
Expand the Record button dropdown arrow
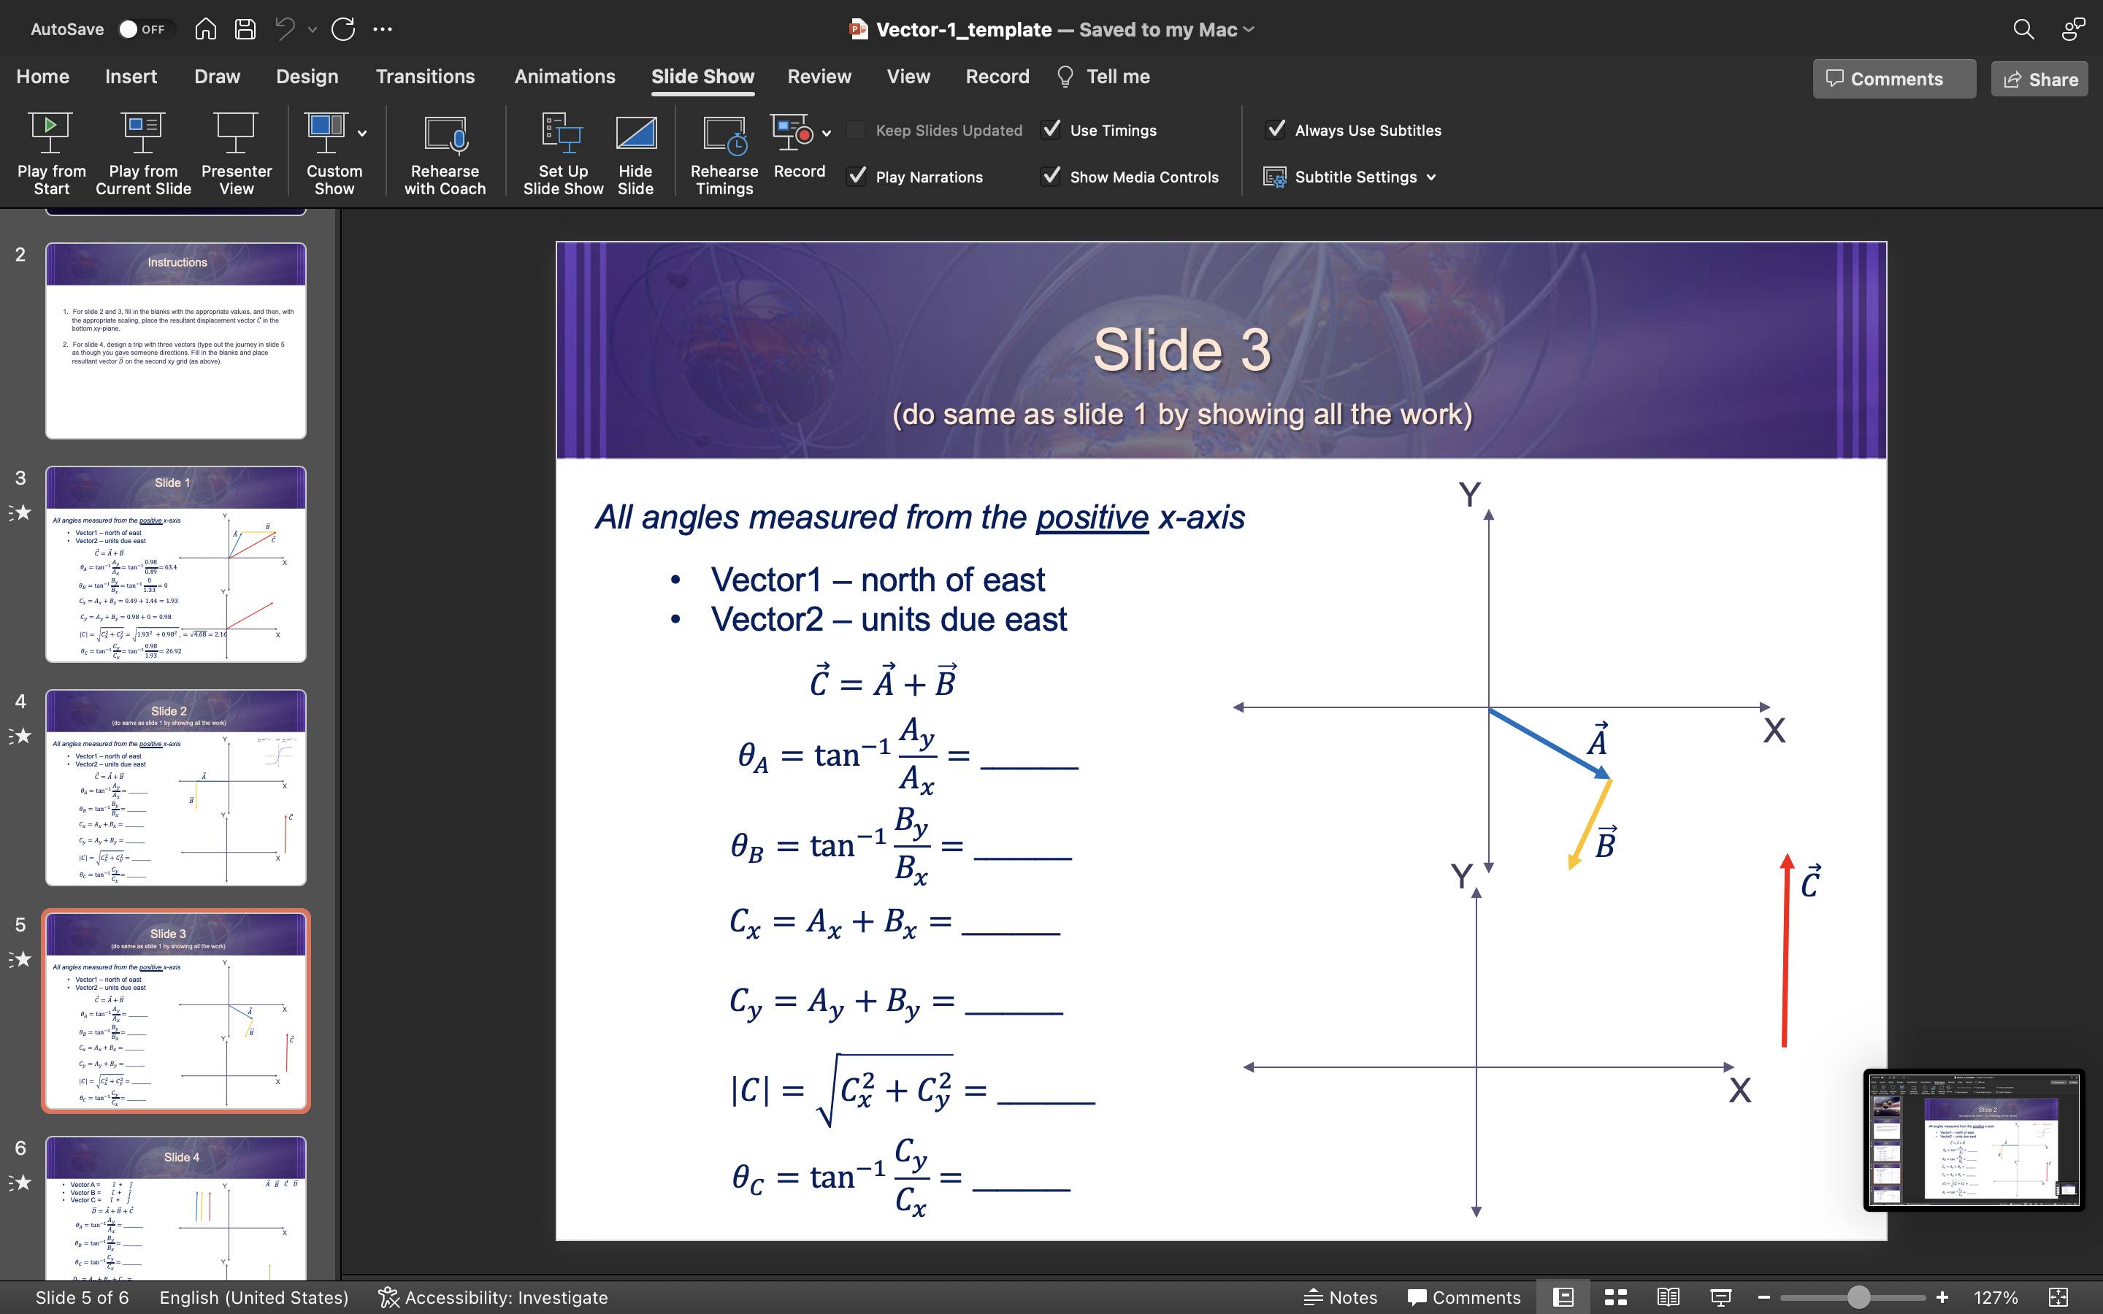click(827, 133)
